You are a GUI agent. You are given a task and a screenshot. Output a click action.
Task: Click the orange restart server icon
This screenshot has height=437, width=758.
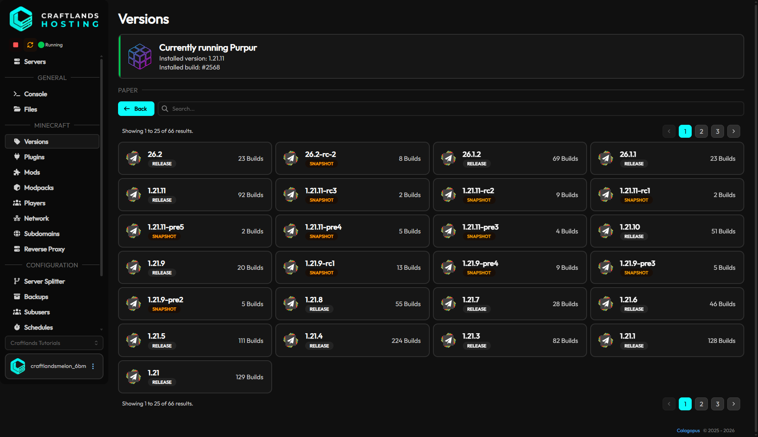coord(30,45)
